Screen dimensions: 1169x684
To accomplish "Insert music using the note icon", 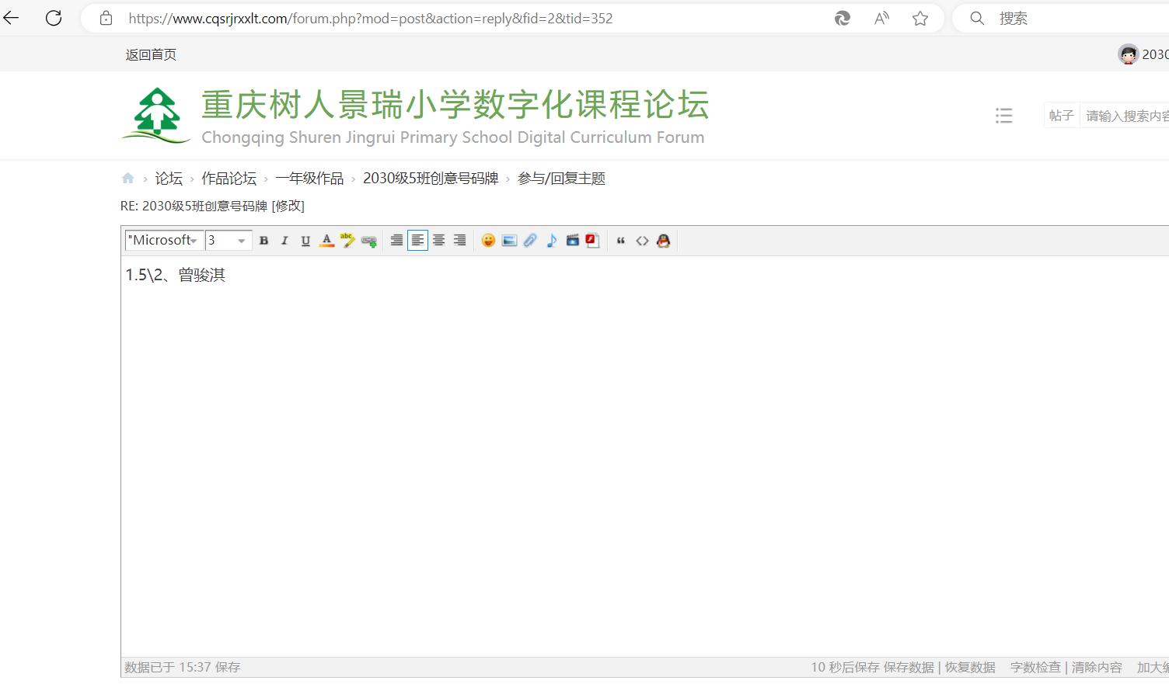I will [551, 241].
